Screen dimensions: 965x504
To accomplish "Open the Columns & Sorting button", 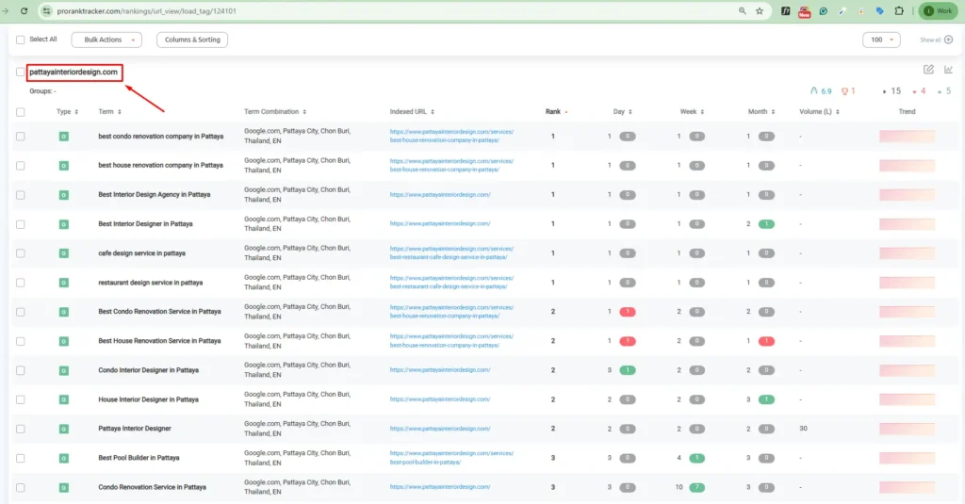I will coord(192,40).
